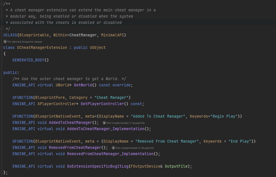Click the UObject base class name
Image resolution: width=276 pixels, height=177 pixels.
98,47
